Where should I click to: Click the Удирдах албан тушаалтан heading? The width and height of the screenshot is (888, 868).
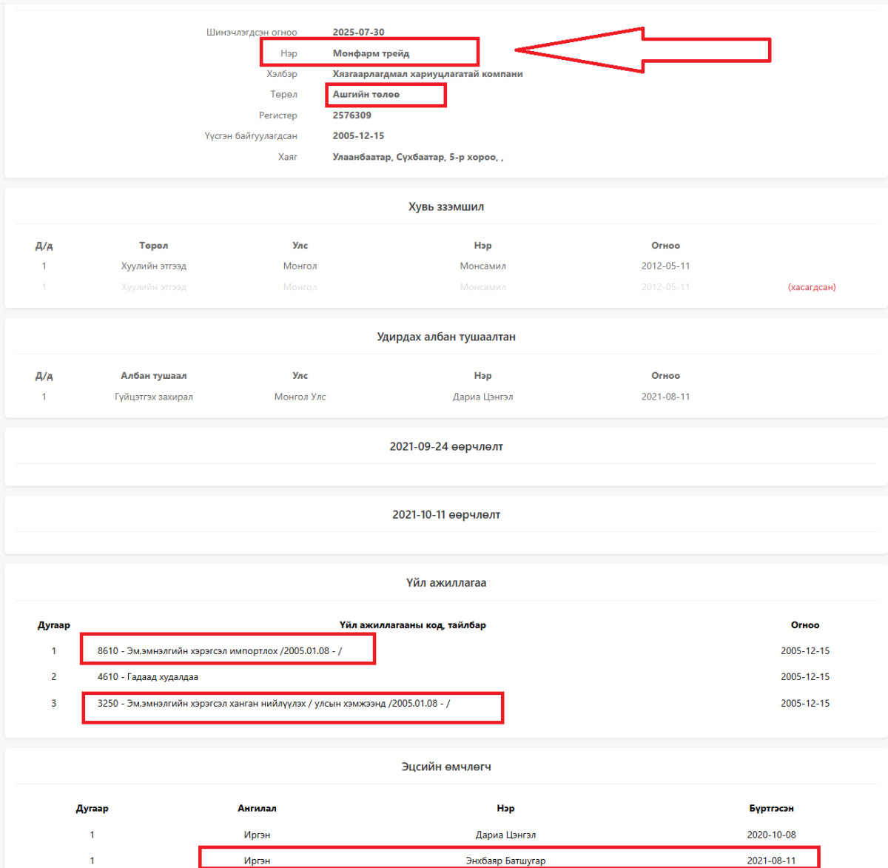446,337
